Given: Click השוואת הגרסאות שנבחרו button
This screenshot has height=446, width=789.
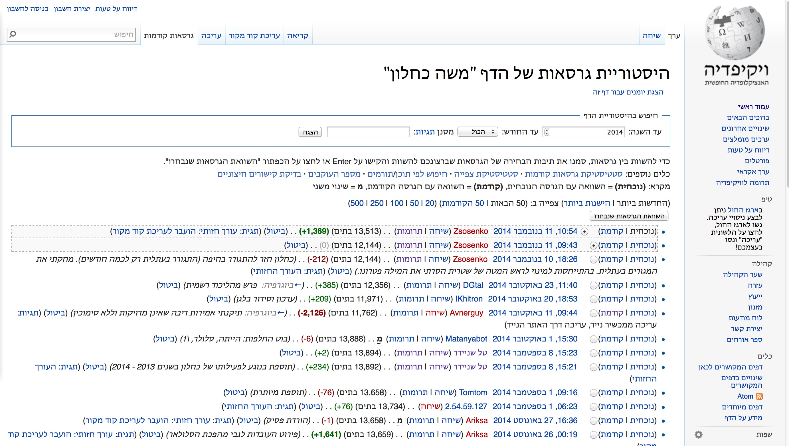Looking at the screenshot, I should [629, 216].
